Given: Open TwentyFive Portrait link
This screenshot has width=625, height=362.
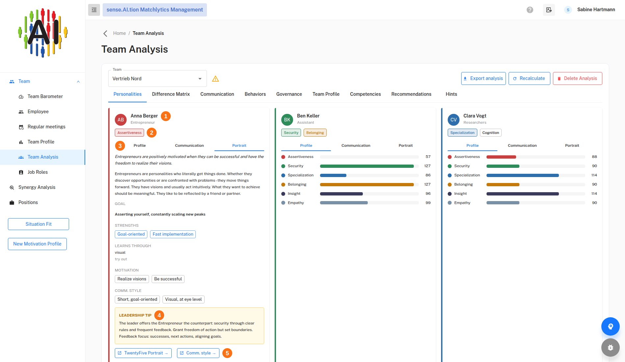Looking at the screenshot, I should (x=143, y=353).
